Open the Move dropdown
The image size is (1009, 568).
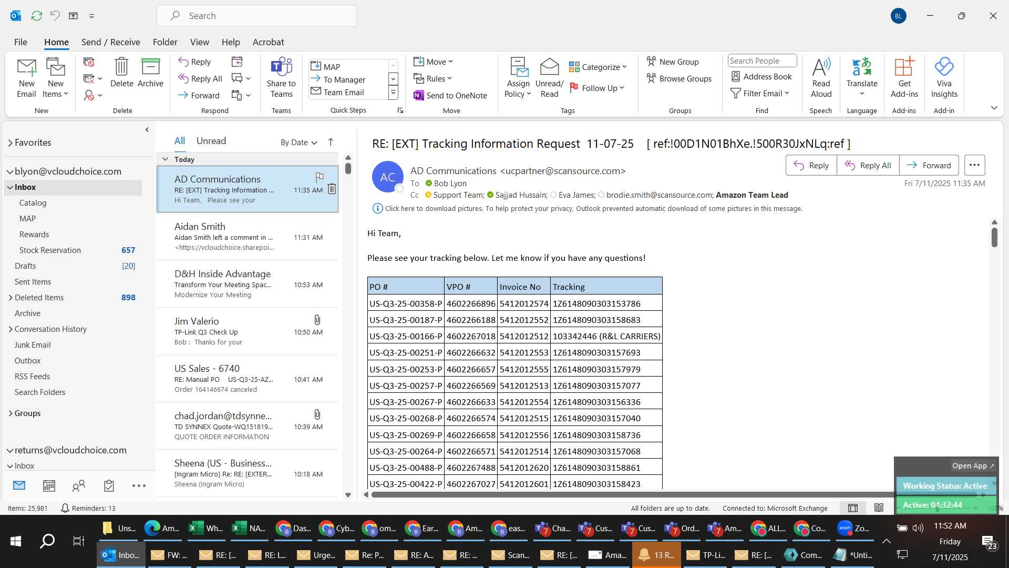(x=433, y=62)
